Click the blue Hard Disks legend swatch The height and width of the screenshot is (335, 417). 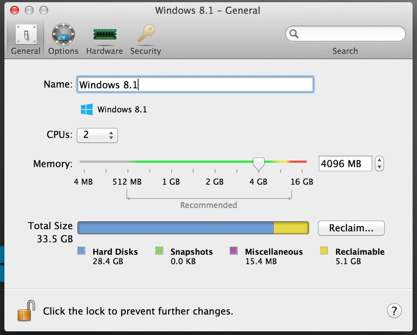(x=81, y=251)
